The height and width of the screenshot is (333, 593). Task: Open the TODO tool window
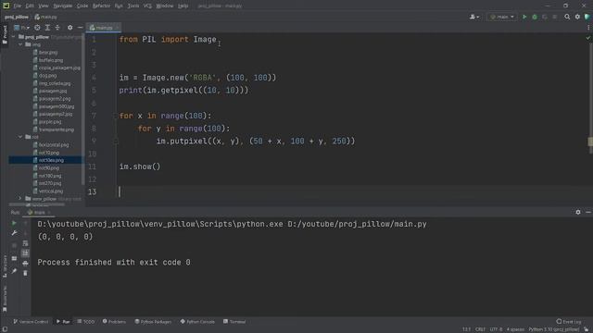(86, 322)
